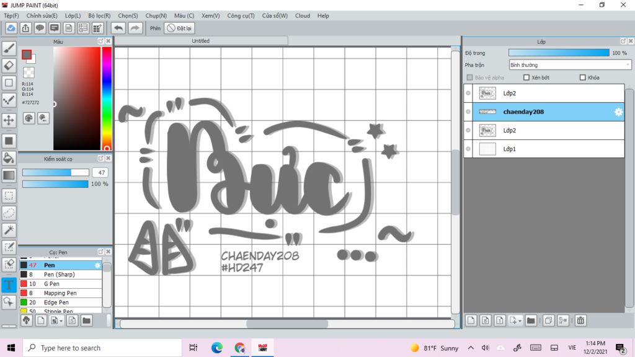Switch to the Untitled canvas tab
The image size is (635, 357).
202,41
